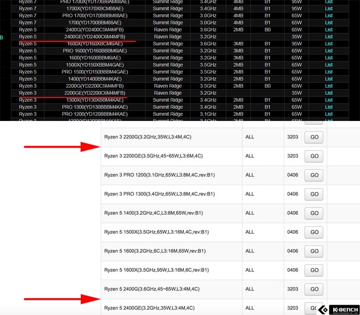Click GO for Ryzen 3 PRO 1200
Viewport: 360px width, 315px height.
314,175
